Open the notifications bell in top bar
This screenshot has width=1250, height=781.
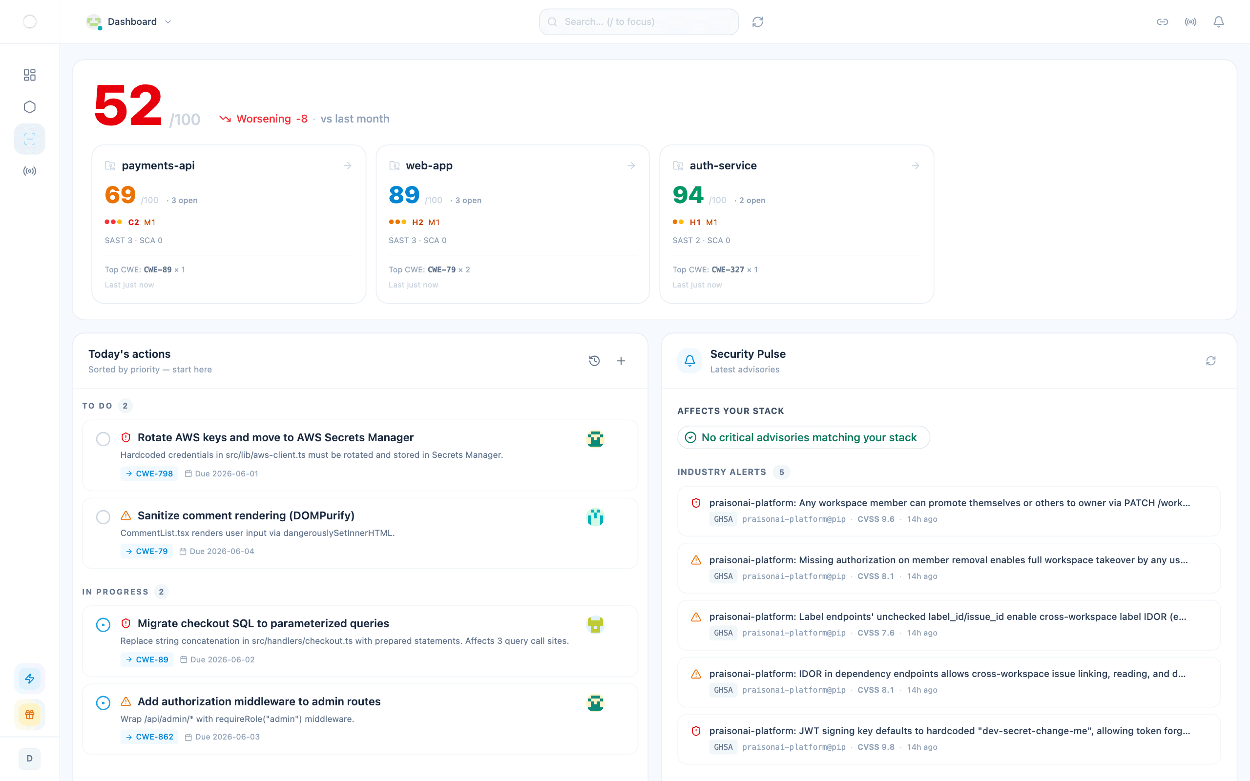(1218, 21)
